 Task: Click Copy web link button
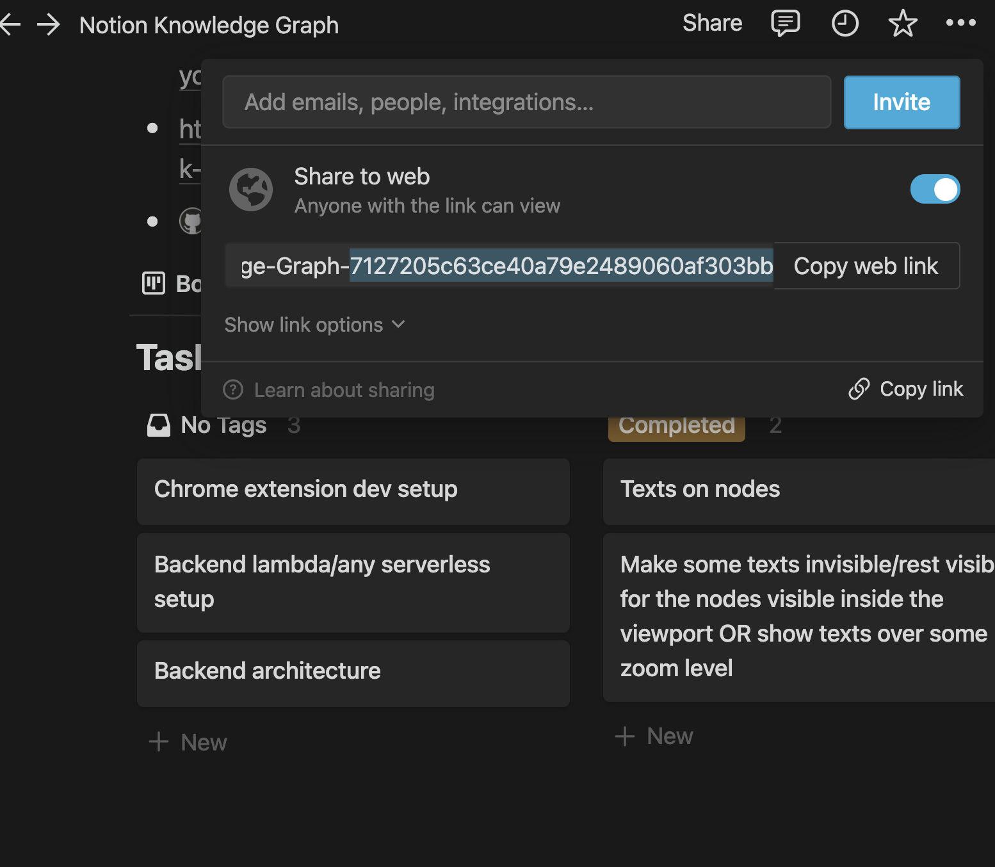pos(866,266)
